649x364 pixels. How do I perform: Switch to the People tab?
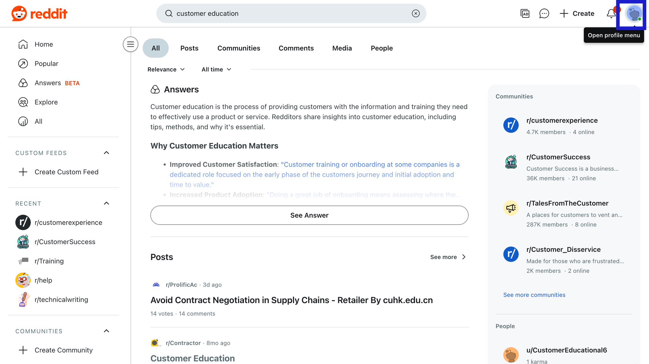pos(382,48)
